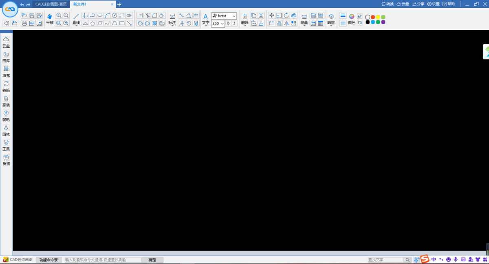Expand the 标注 tool options arrow

click(172, 26)
